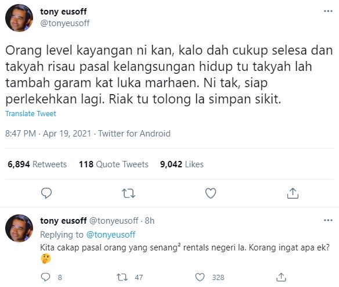The width and height of the screenshot is (339, 287).
Task: Like the main tweet with heart icon
Action: 211,193
